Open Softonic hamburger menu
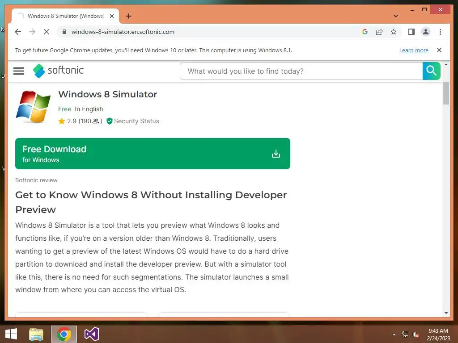 click(x=19, y=71)
